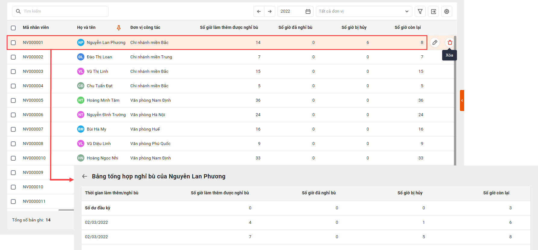Screen dimensions: 538x250
Task: Click the previous year arrow button
Action: [259, 11]
